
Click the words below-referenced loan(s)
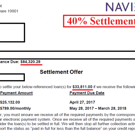(x=44, y=87)
